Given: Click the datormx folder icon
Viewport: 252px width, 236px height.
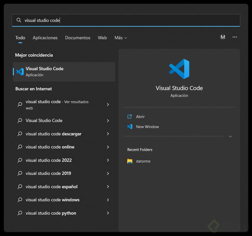Looking at the screenshot, I should pyautogui.click(x=130, y=161).
